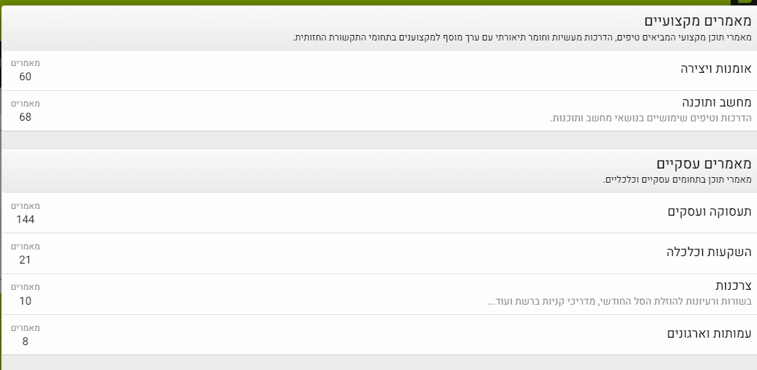Open the עמותות וארגונים forum

coord(708,334)
